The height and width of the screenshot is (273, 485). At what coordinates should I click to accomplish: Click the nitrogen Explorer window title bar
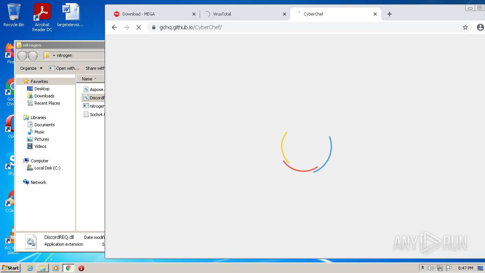tap(60, 45)
